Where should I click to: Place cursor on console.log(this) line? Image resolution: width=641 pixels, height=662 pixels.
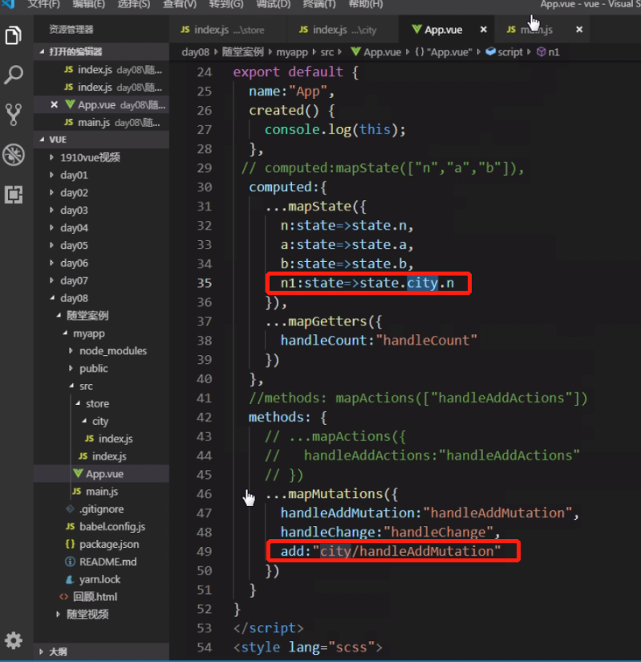coord(335,129)
